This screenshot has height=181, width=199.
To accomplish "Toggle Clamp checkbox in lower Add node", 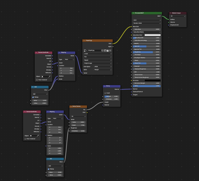I will [x=49, y=169].
